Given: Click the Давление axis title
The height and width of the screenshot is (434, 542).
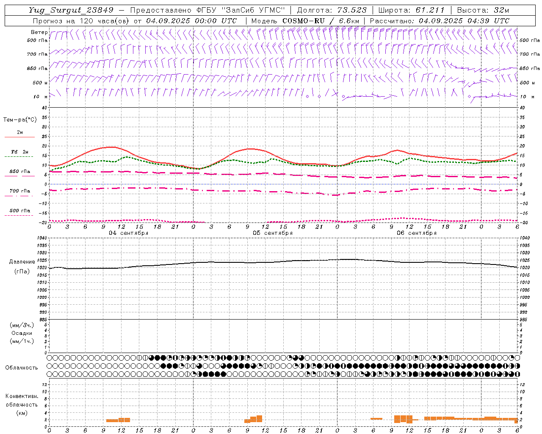Looking at the screenshot, I should [22, 262].
